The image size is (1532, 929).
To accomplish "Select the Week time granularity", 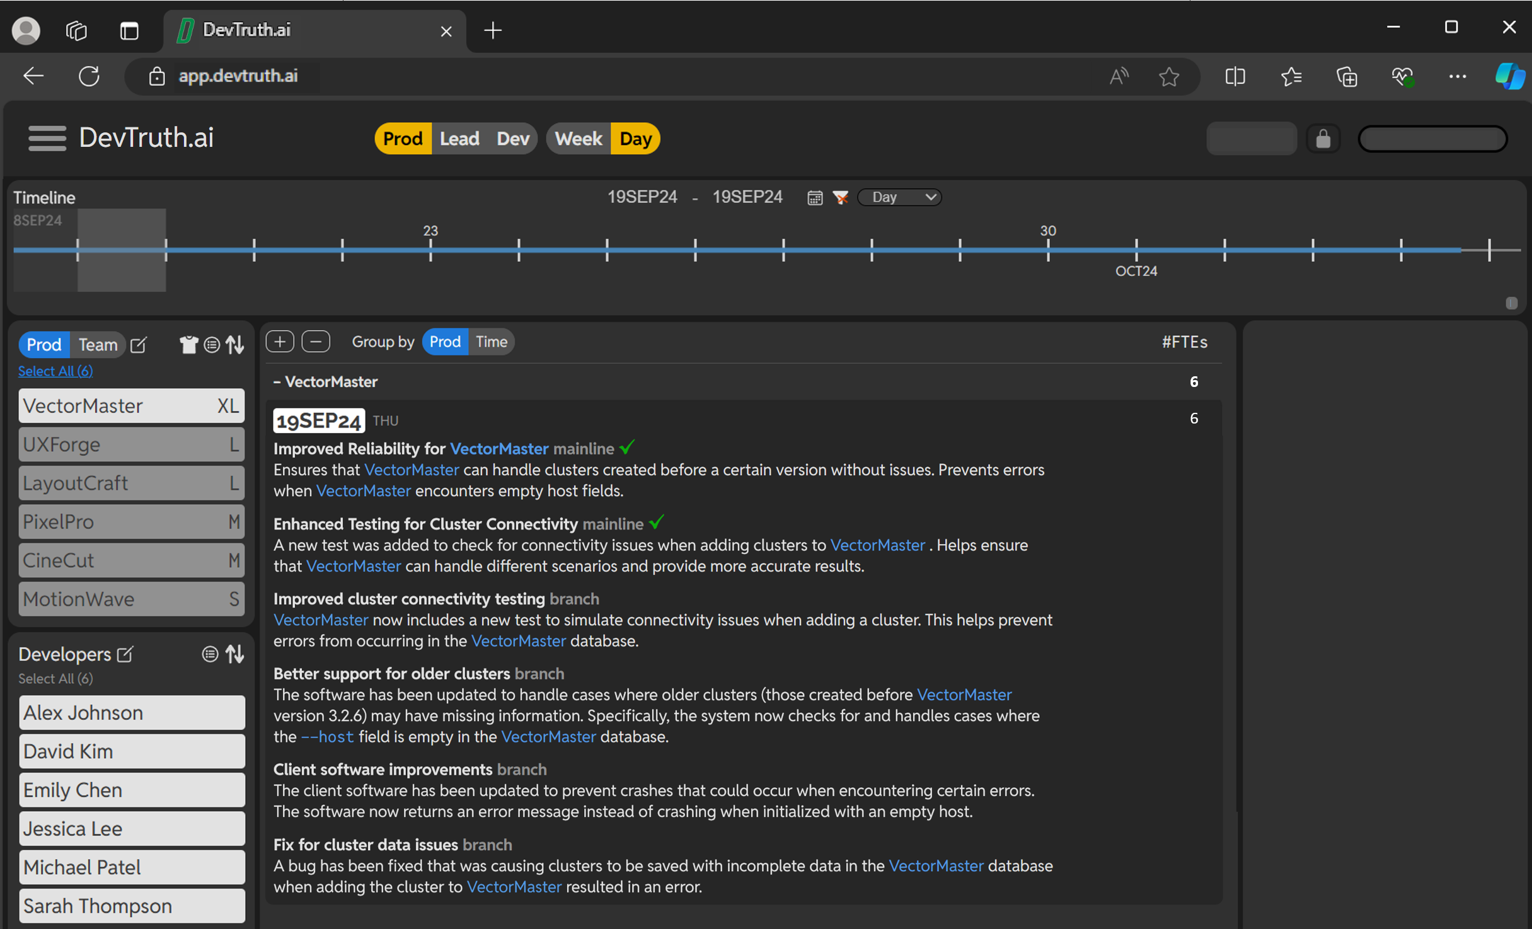I will [578, 139].
